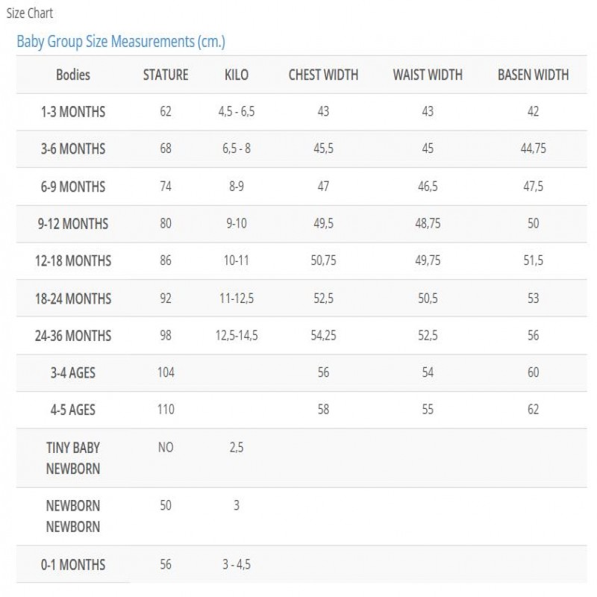597x597 pixels.
Task: Click the 12-18 MONTHS row label
Action: (73, 261)
